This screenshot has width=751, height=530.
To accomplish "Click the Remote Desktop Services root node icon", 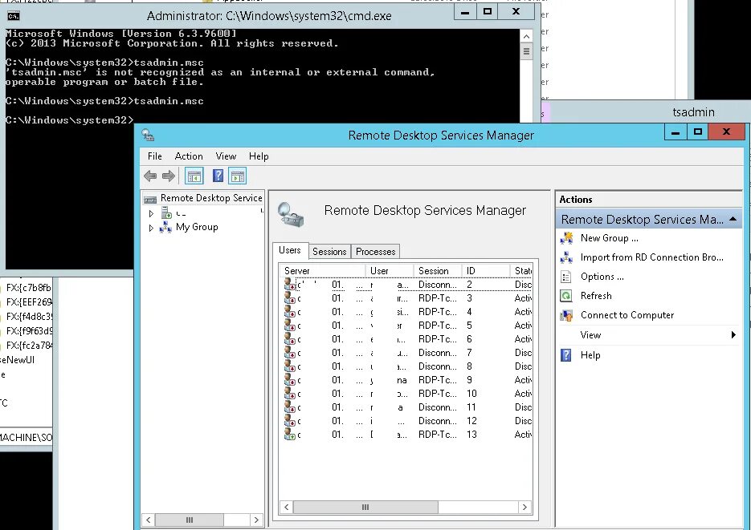I will coord(150,199).
